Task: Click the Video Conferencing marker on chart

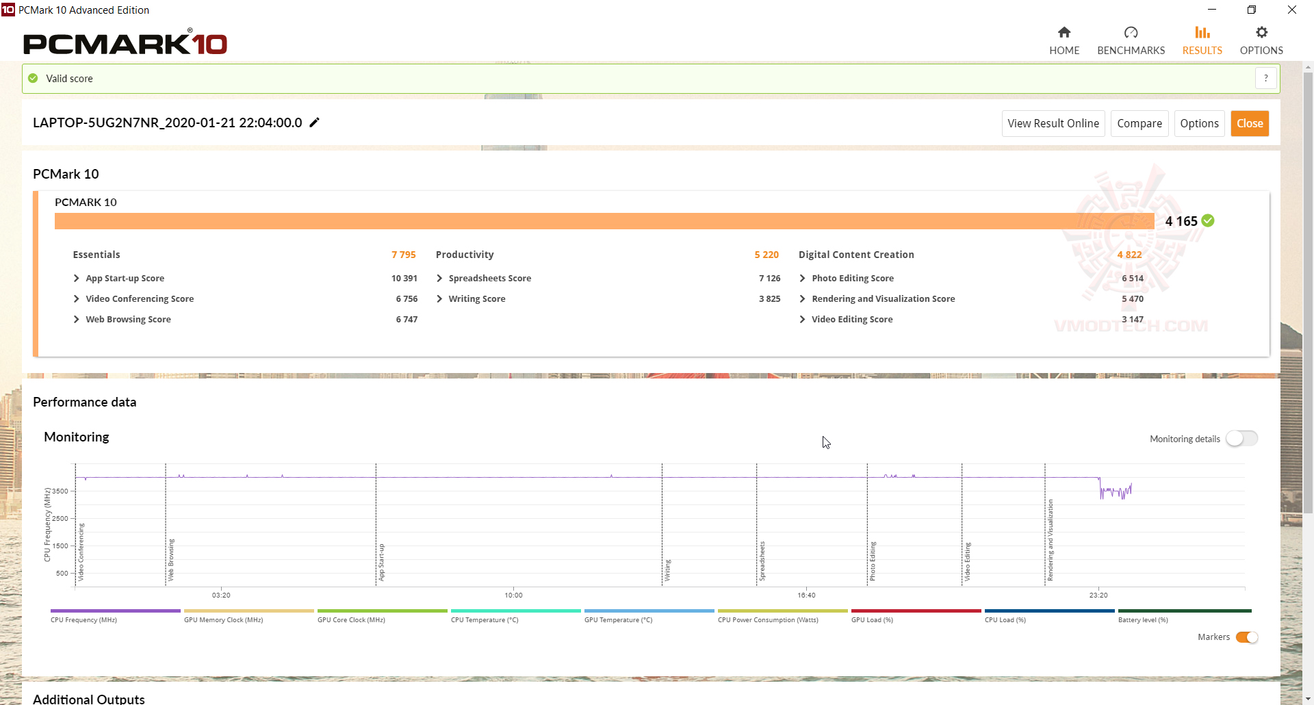Action: 81,552
